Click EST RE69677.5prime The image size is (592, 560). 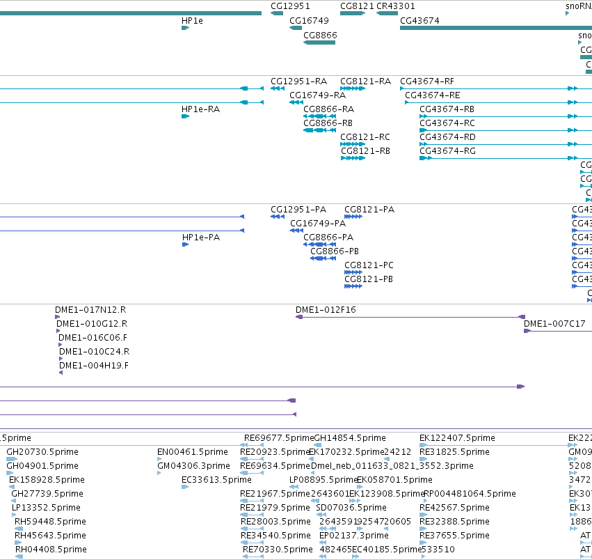click(x=279, y=438)
